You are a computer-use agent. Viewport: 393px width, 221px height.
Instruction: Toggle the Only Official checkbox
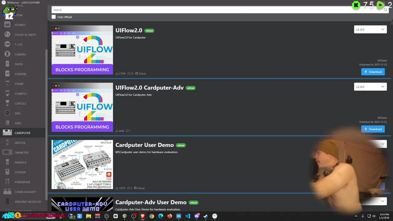(54, 17)
